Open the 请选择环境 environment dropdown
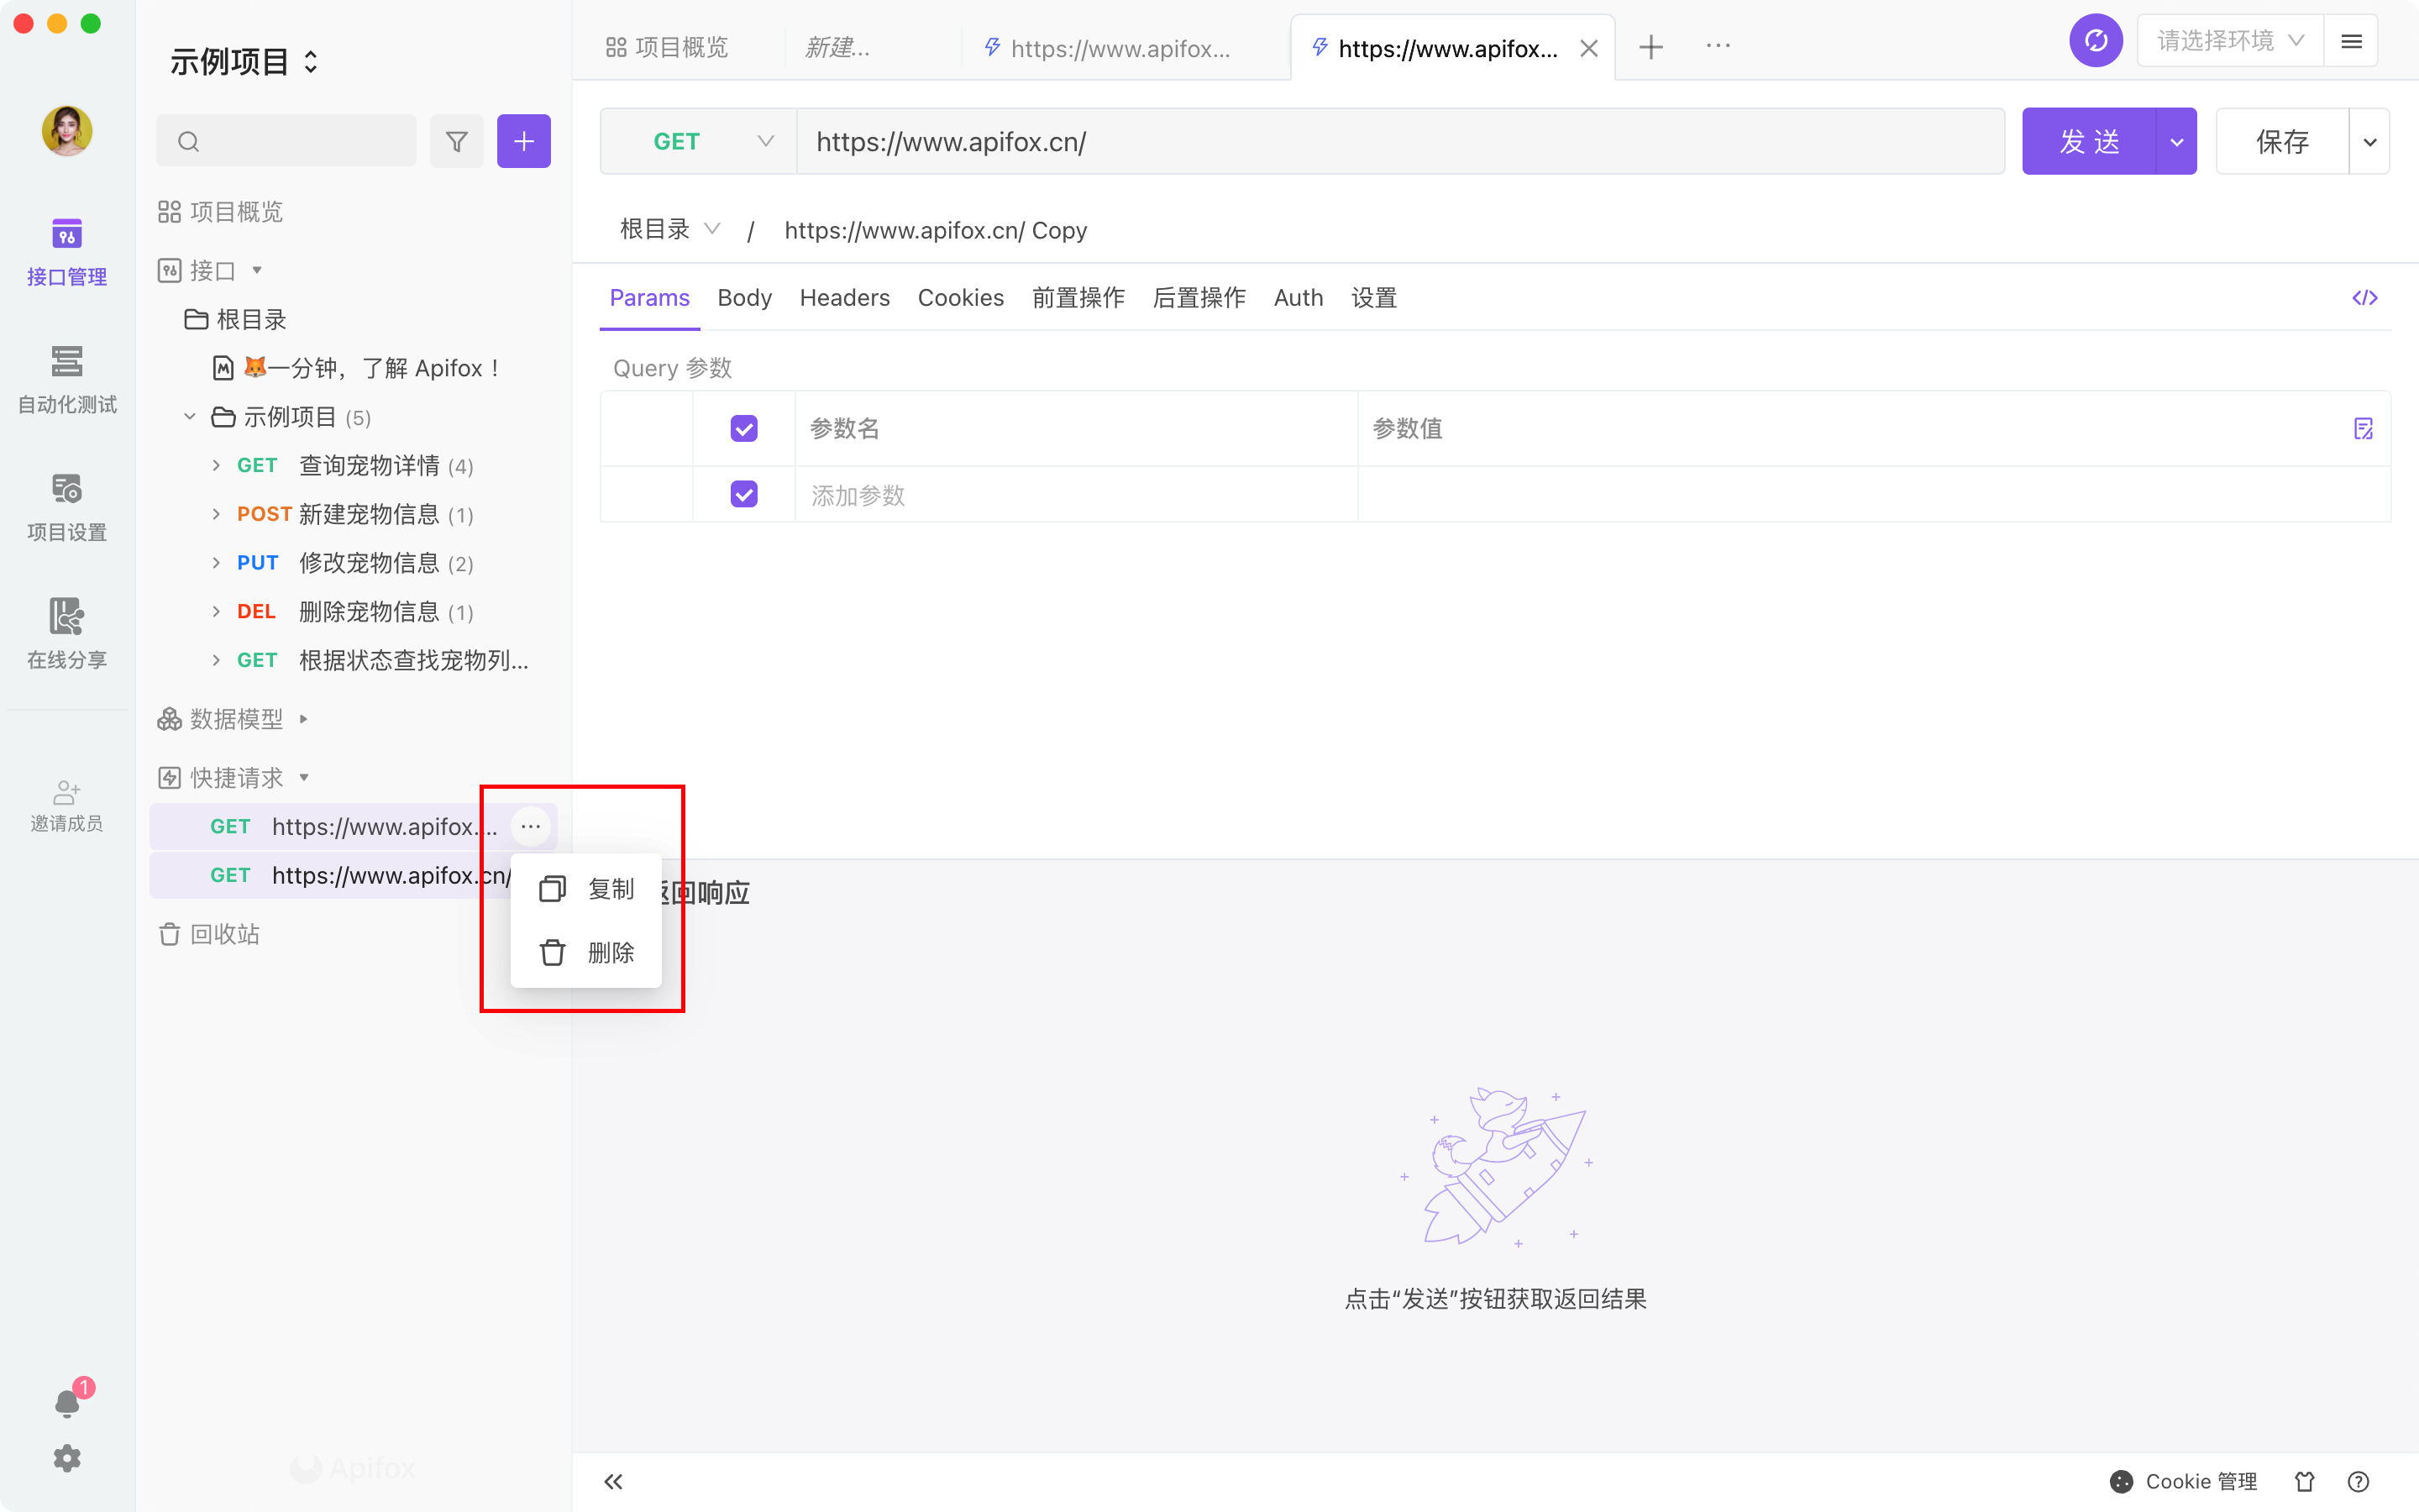The image size is (2419, 1512). [2229, 41]
